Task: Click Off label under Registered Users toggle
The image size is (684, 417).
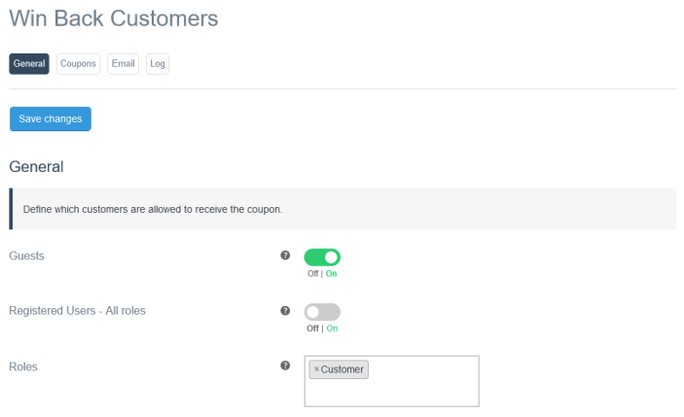Action: [312, 329]
